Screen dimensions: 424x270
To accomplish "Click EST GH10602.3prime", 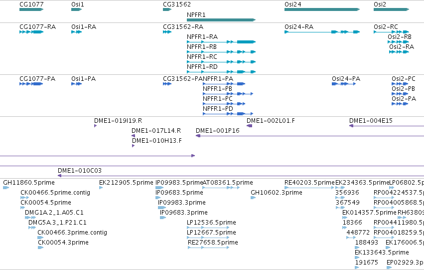I will (x=253, y=198).
